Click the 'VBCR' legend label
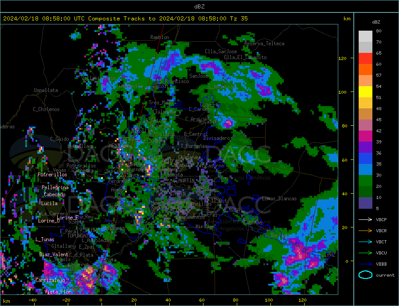 tap(381, 231)
